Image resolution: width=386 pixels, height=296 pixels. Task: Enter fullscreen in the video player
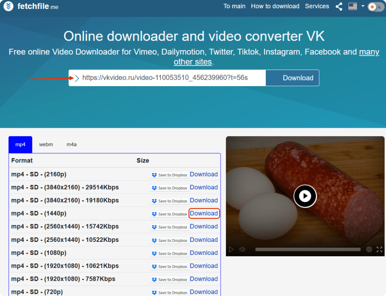(x=379, y=250)
